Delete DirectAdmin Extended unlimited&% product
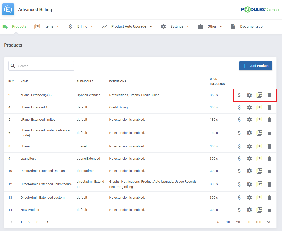Viewport: 283px width, 231px height. [x=269, y=184]
